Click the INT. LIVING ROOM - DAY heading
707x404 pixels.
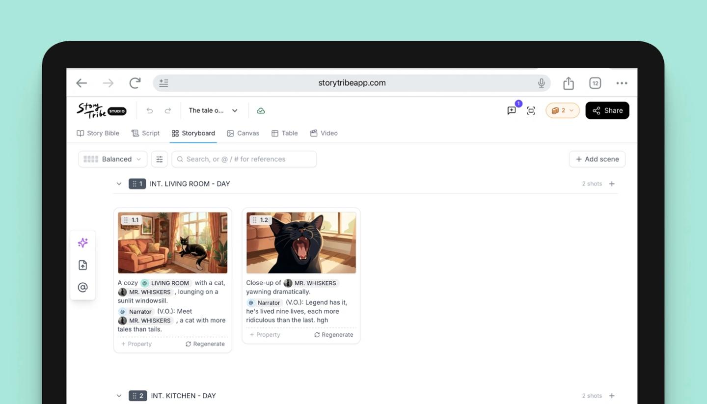(x=190, y=184)
